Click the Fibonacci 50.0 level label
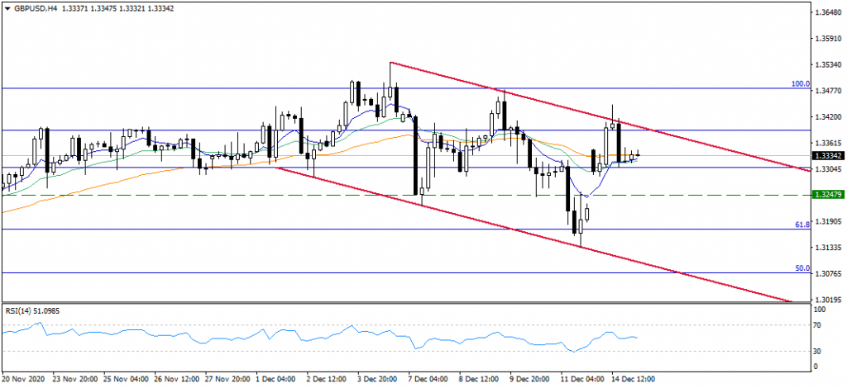The image size is (847, 388). pyautogui.click(x=803, y=268)
